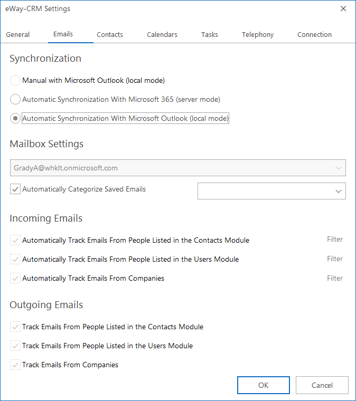Open the Connection tab

[314, 34]
